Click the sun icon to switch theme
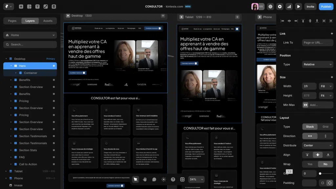Screen dimensions: 336x189 (164, 179)
